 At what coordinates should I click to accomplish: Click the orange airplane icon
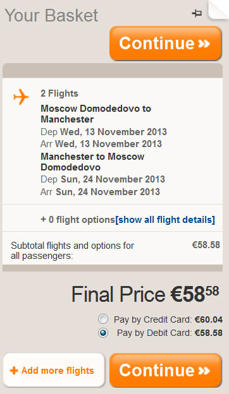21,97
